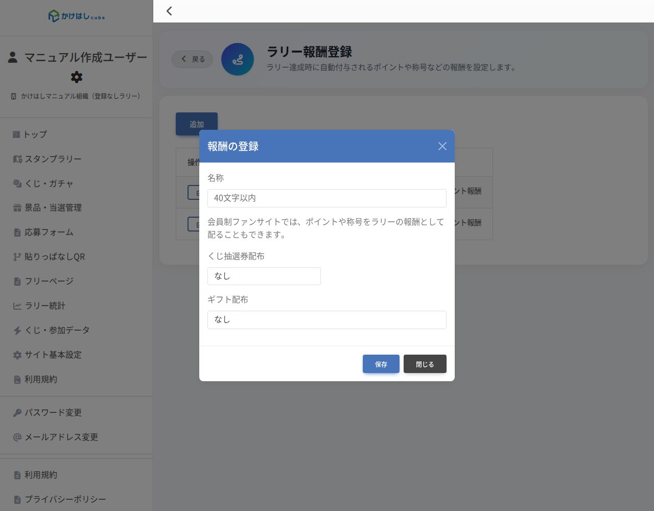Click the 名称 label
This screenshot has width=654, height=511.
pos(216,178)
